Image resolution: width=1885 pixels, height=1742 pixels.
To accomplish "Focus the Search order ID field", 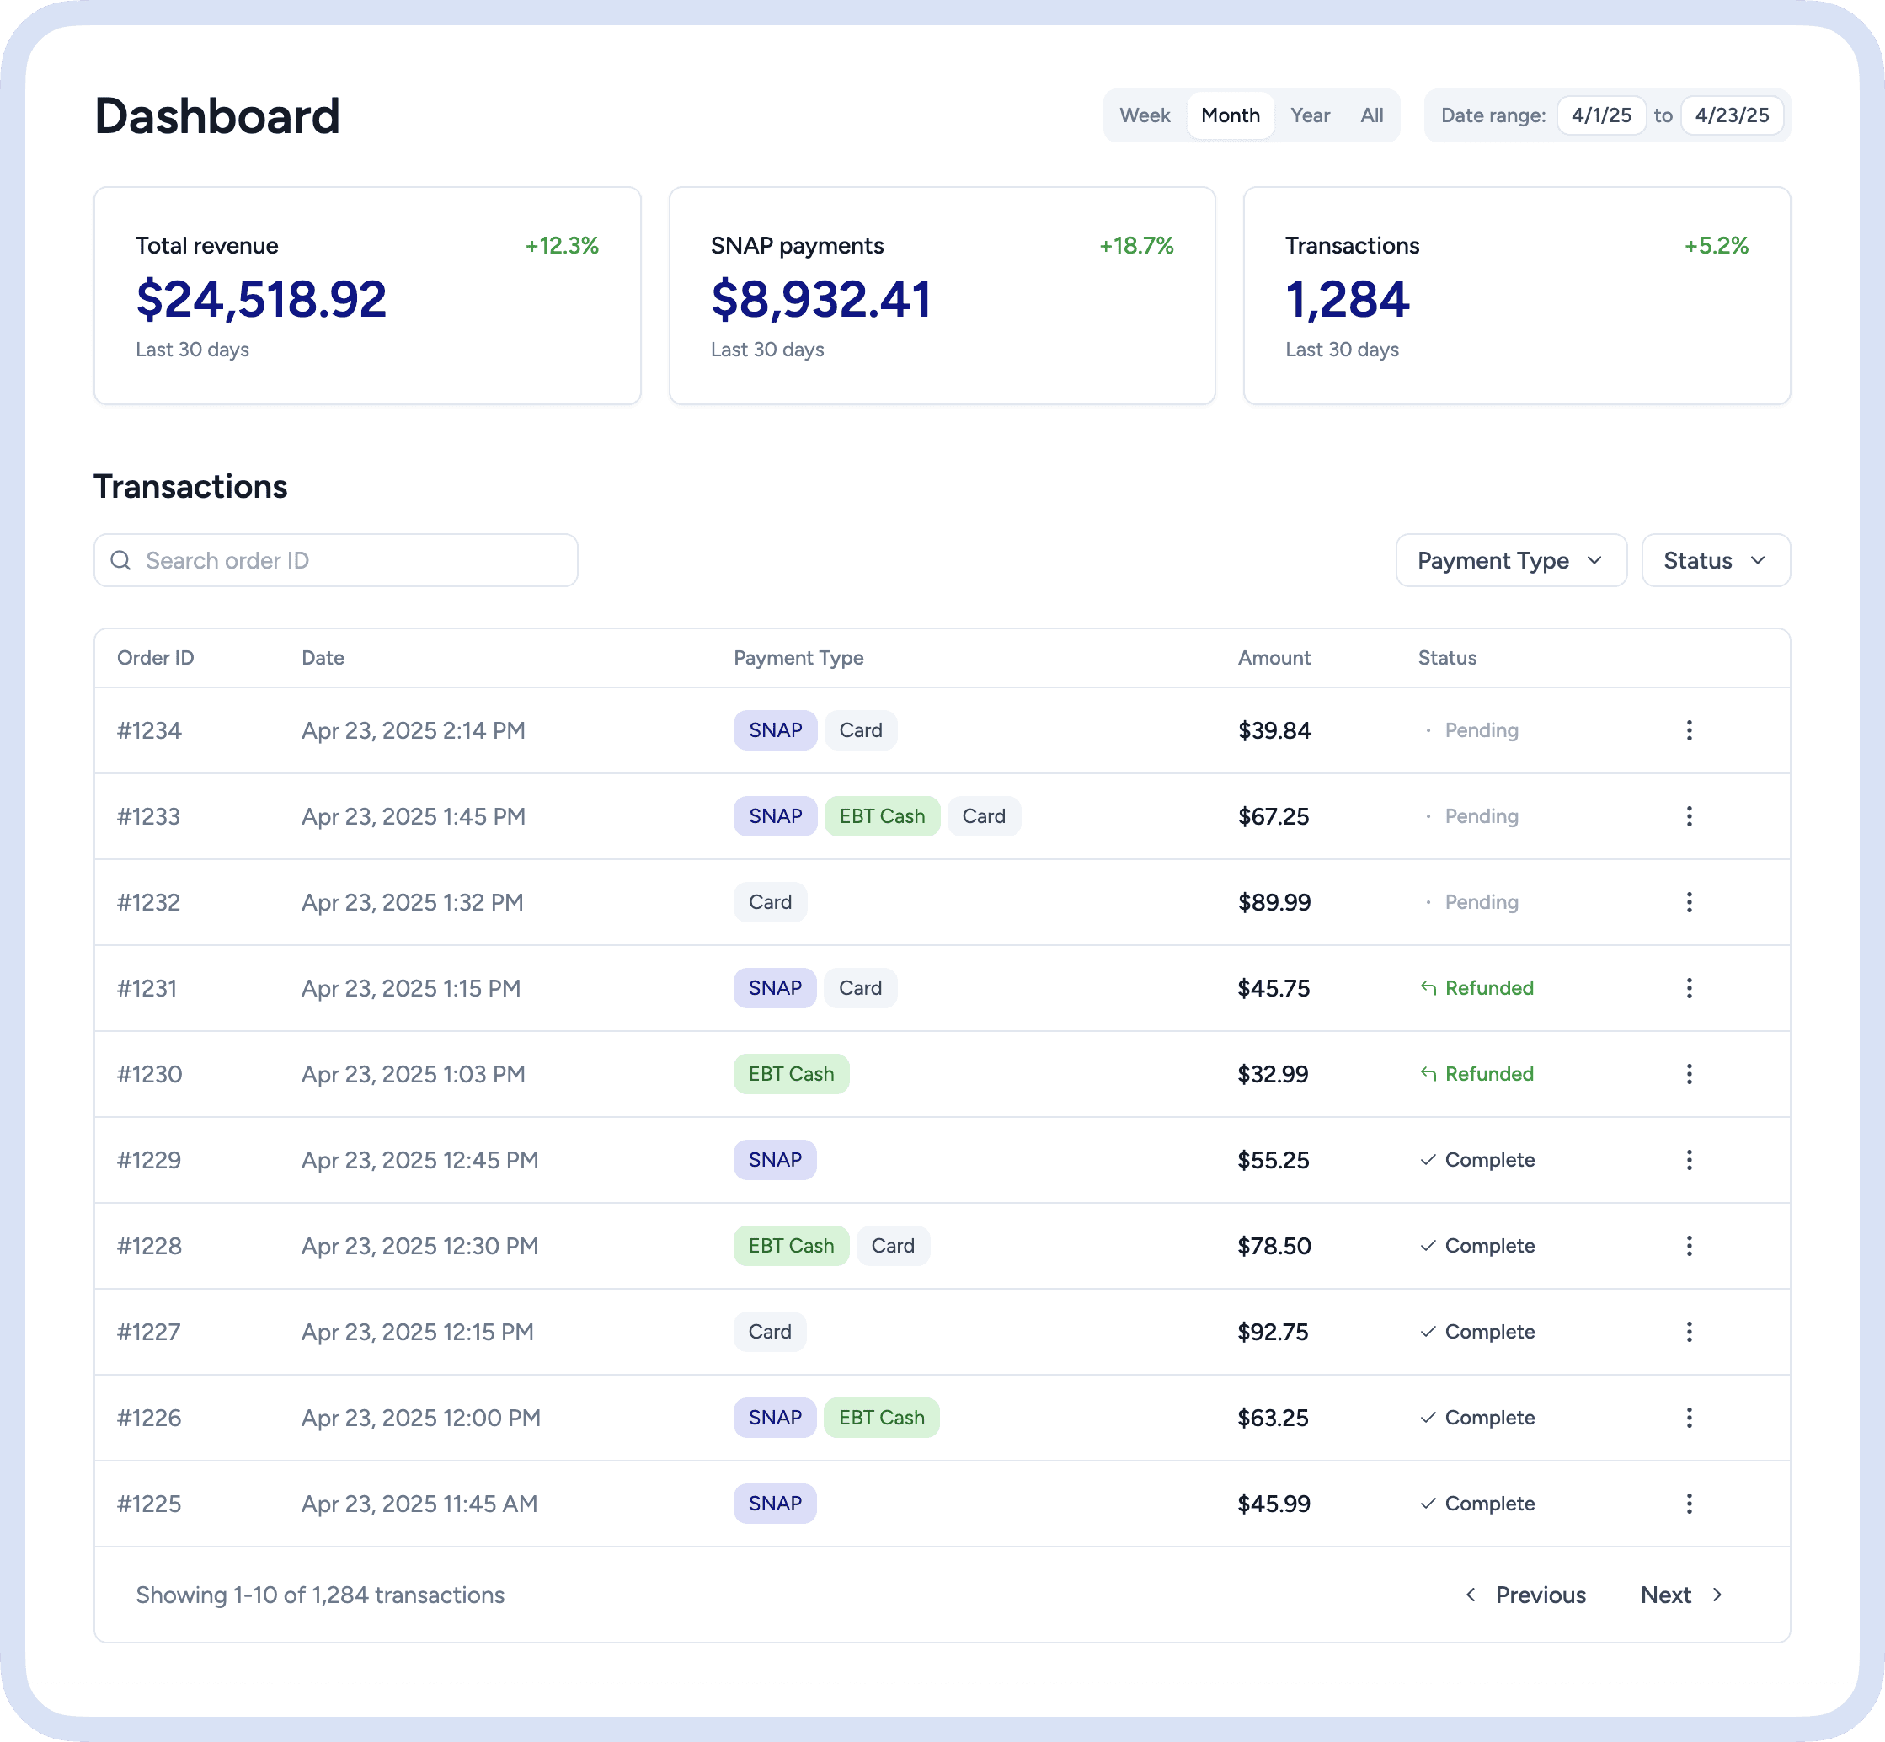I will 335,561.
